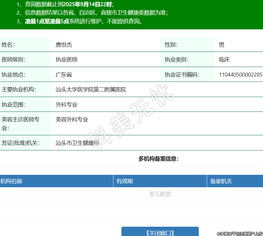This screenshot has width=263, height=236.
Task: Click the 美容外科专业 specialty value
Action: point(72,120)
